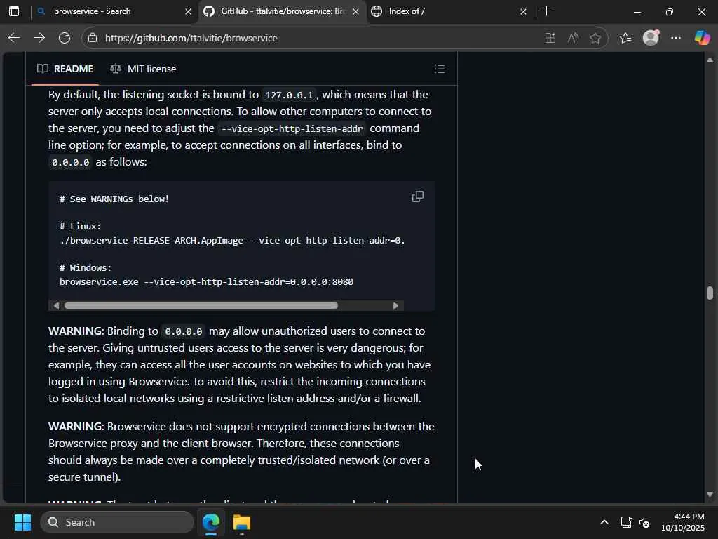718x539 pixels.
Task: Click the page scroll down arrow
Action: pos(710,495)
